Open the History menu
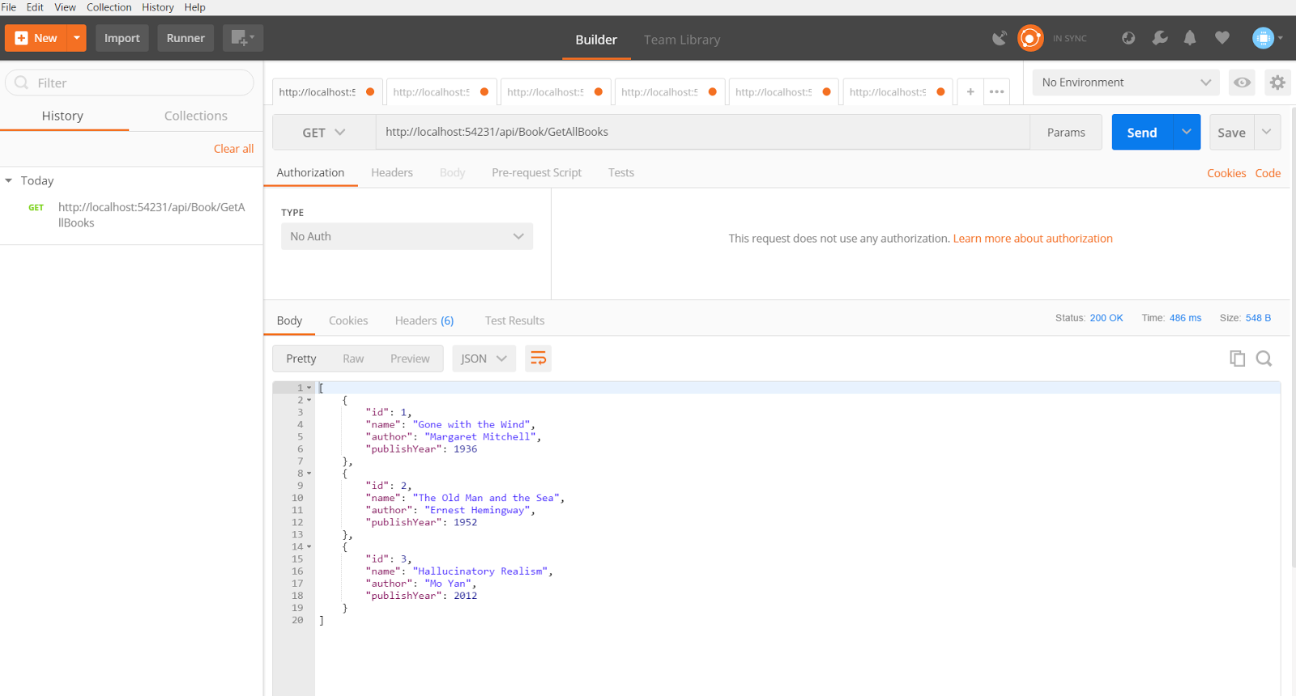Viewport: 1296px width, 696px height. click(158, 7)
